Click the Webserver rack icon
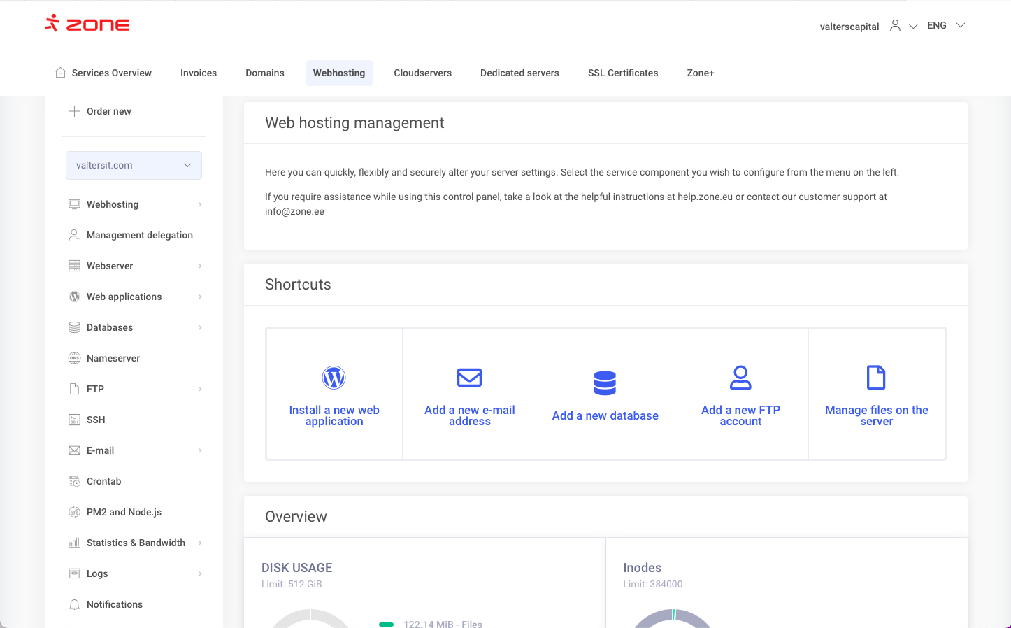The height and width of the screenshot is (628, 1011). coord(74,266)
